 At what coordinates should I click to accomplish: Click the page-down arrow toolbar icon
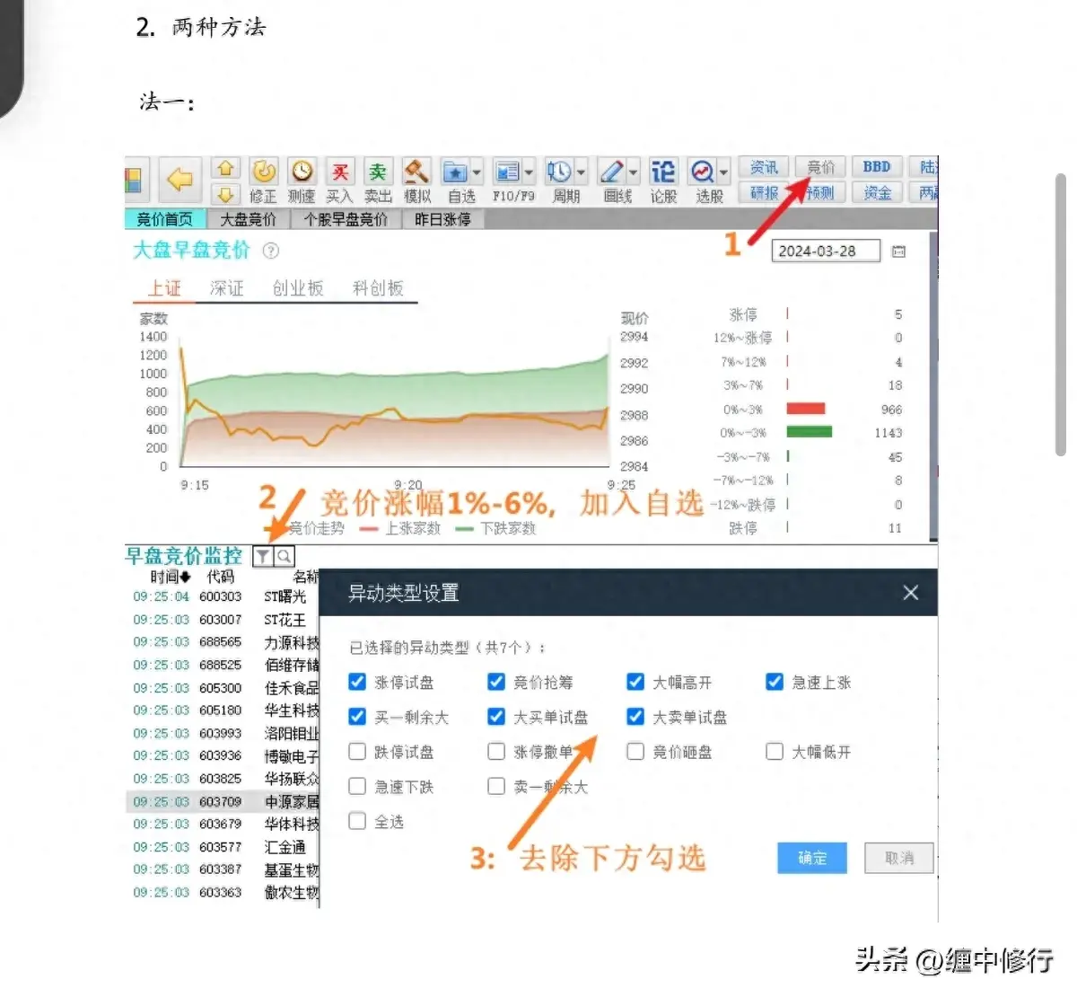point(225,193)
